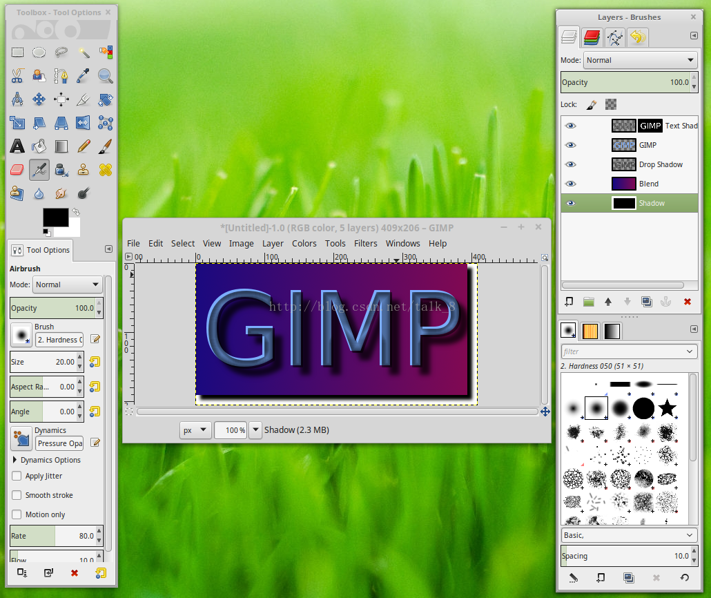Click the foreground black color swatch
Viewport: 711px width, 598px height.
(x=55, y=218)
